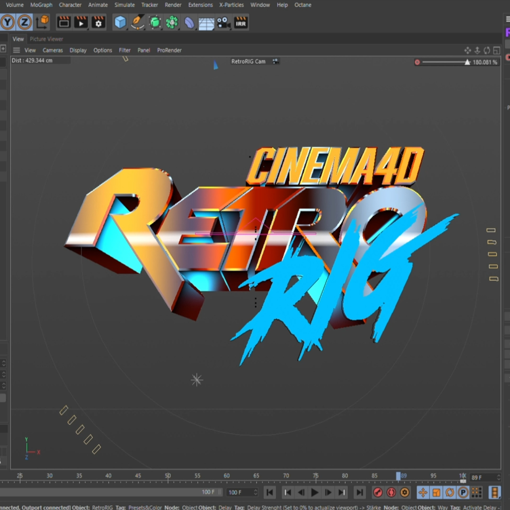Screen dimensions: 510x510
Task: Toggle the Z axis lock
Action: coord(24,22)
